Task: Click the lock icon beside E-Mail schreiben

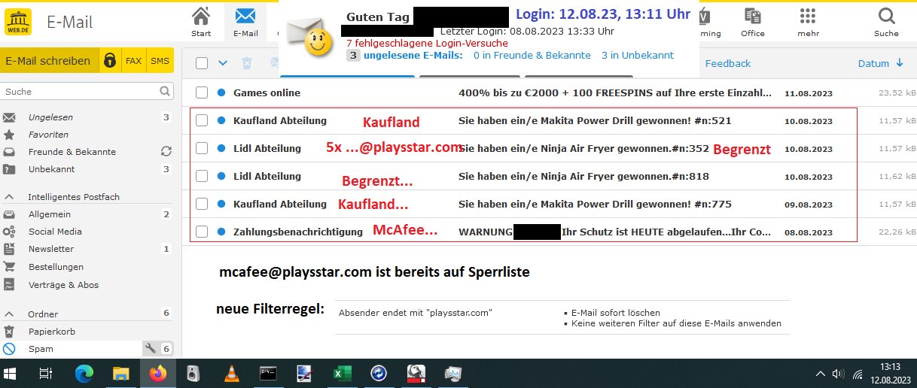Action: pos(110,61)
